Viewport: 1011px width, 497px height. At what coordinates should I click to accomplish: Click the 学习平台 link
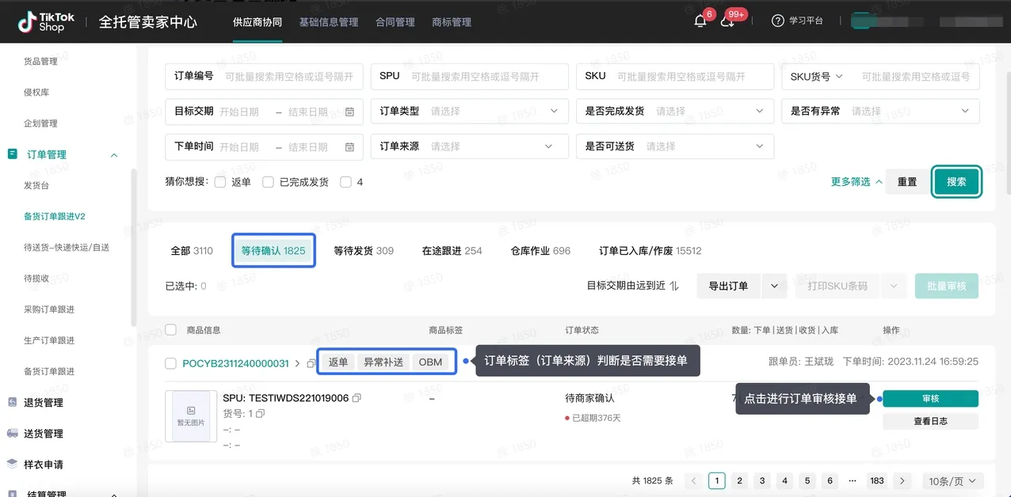(806, 21)
